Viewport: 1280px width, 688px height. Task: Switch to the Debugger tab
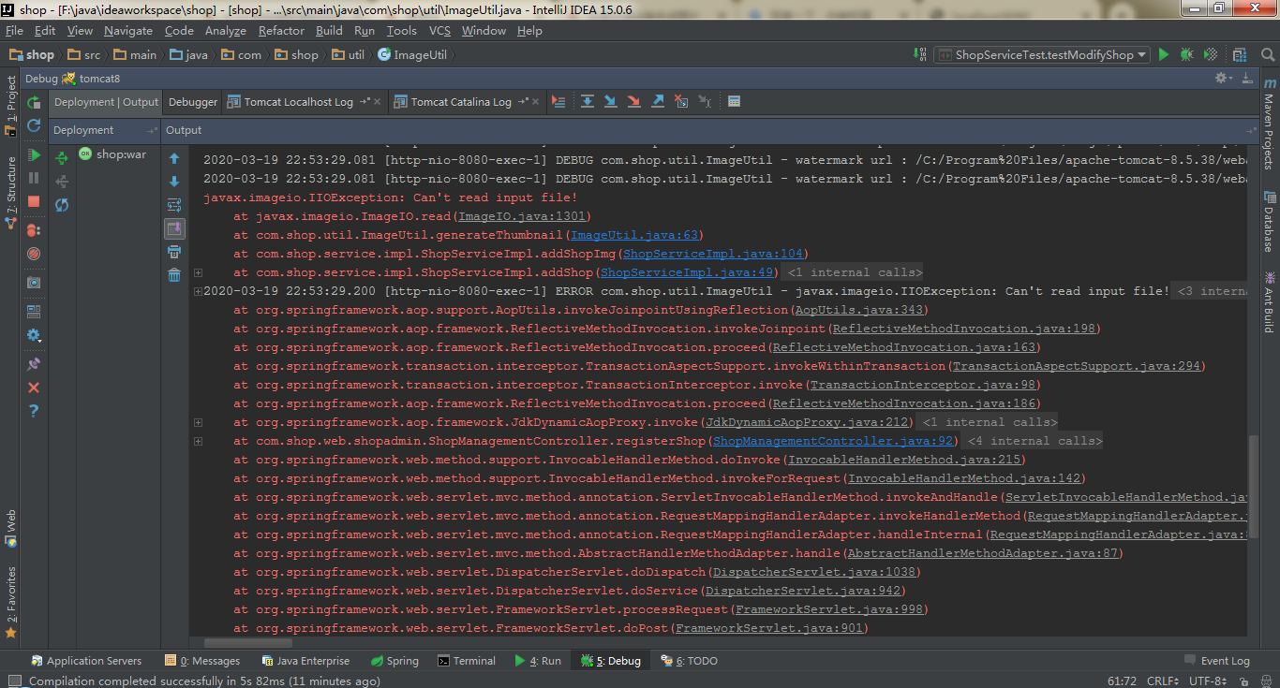pos(193,102)
